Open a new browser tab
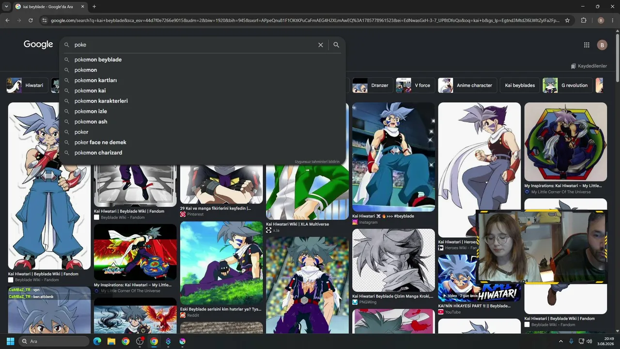This screenshot has width=620, height=349. [x=94, y=6]
